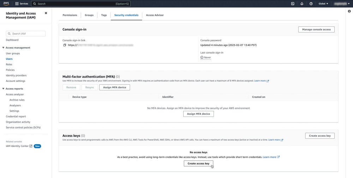Click Manage console access button

[x=316, y=29]
